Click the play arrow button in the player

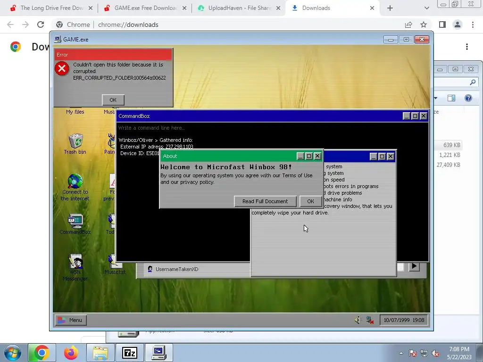(414, 266)
